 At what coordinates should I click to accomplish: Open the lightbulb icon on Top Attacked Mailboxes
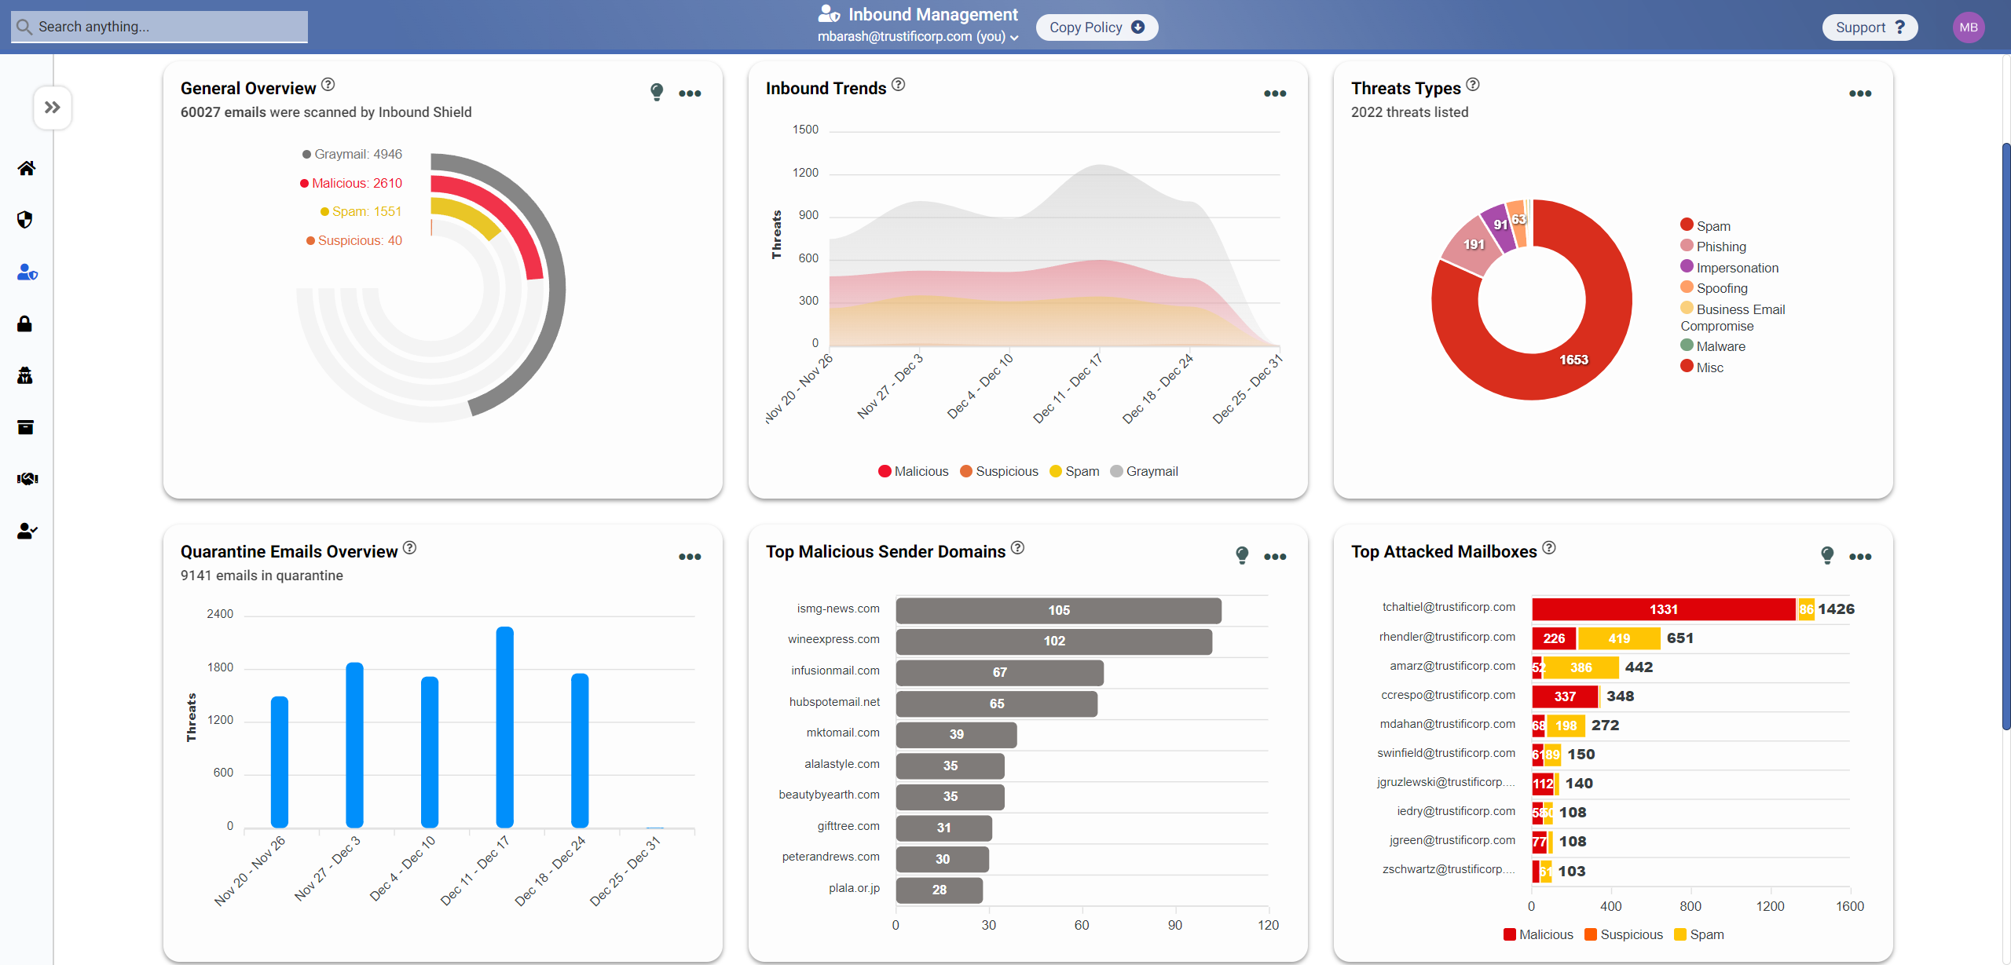click(1827, 555)
